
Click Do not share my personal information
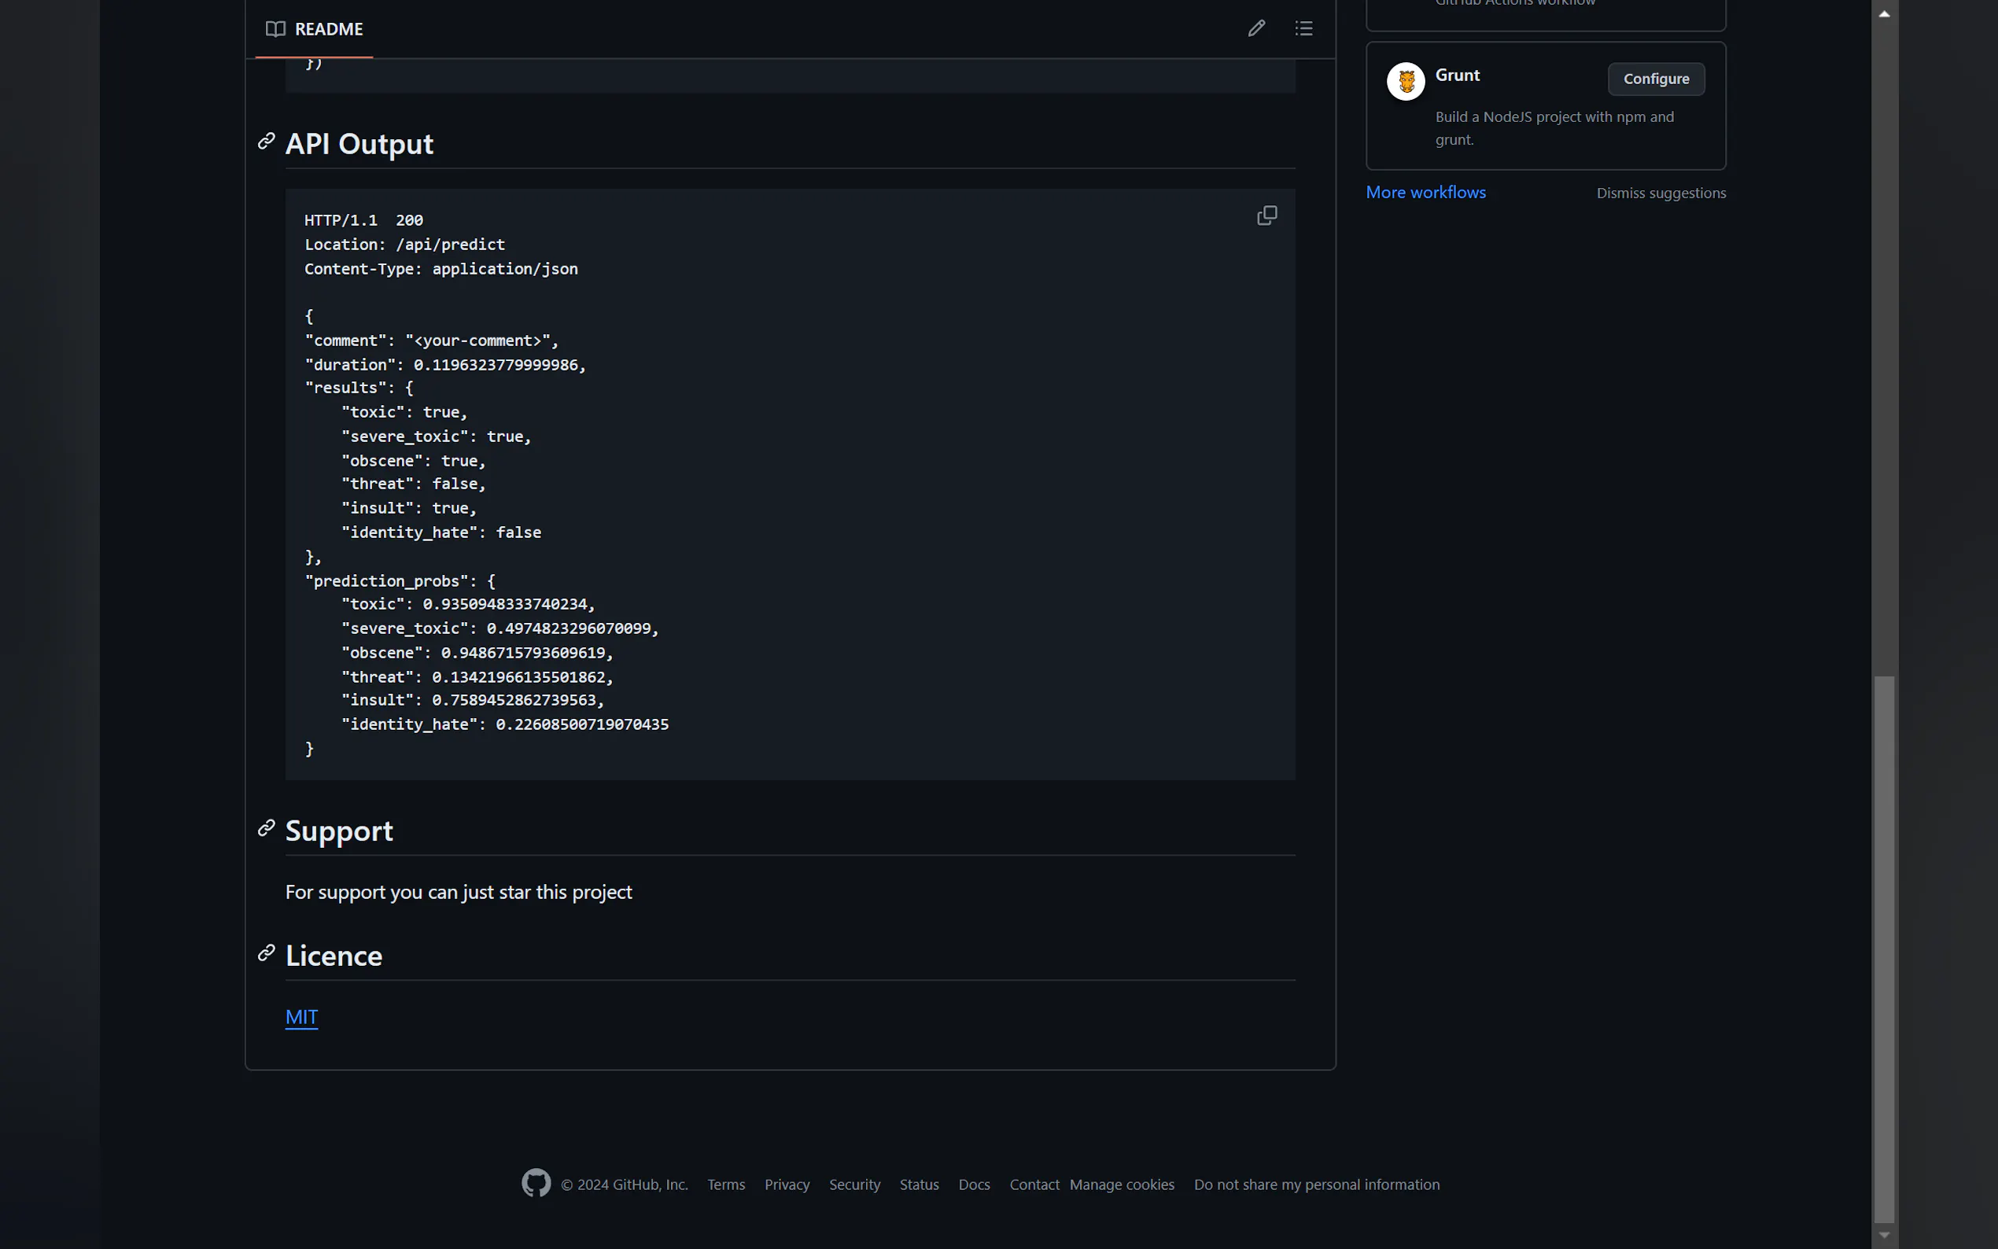pyautogui.click(x=1316, y=1185)
